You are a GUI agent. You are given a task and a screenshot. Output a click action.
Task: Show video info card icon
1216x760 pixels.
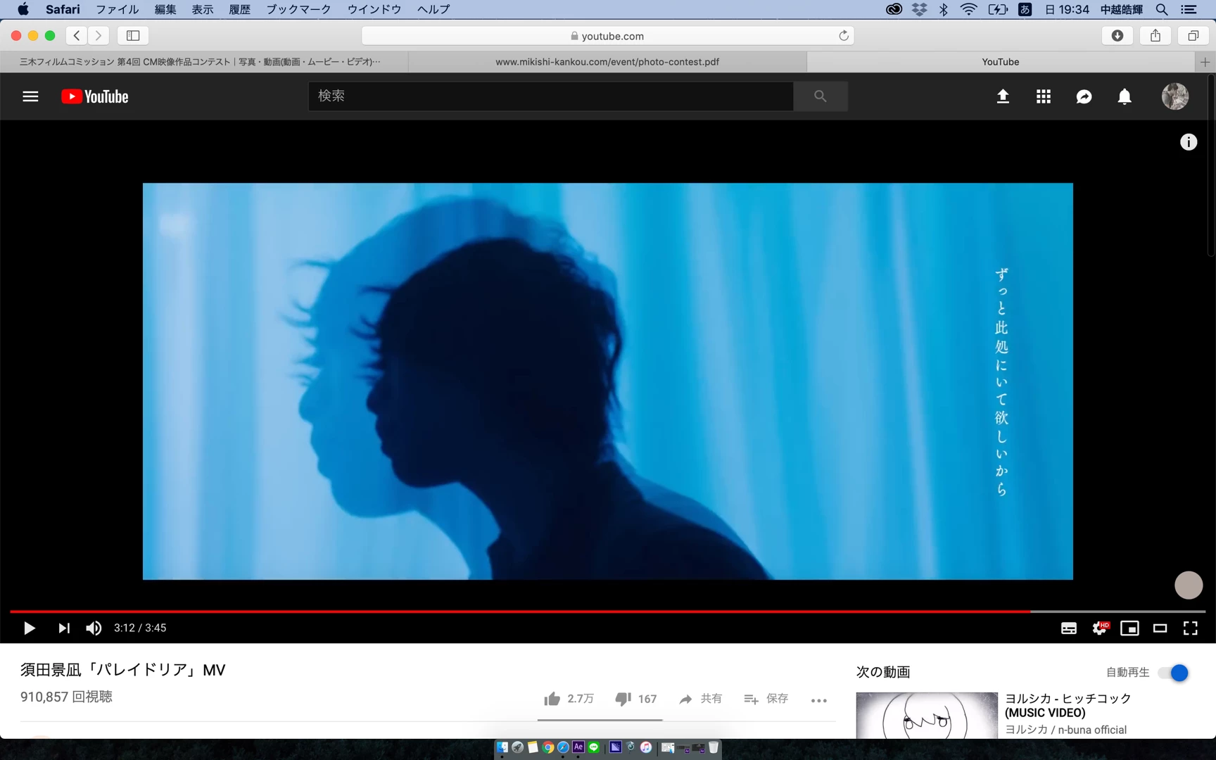pyautogui.click(x=1189, y=142)
